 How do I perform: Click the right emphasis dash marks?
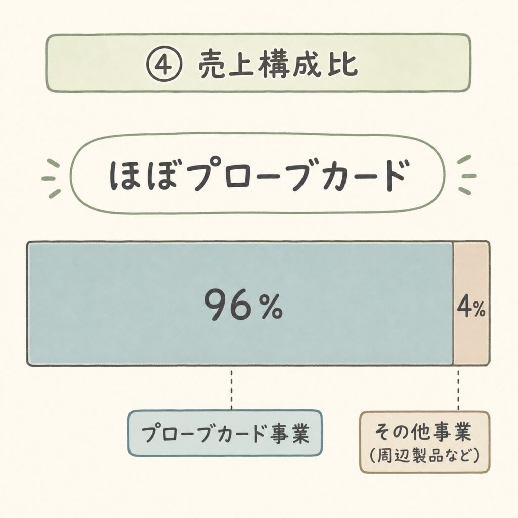466,174
